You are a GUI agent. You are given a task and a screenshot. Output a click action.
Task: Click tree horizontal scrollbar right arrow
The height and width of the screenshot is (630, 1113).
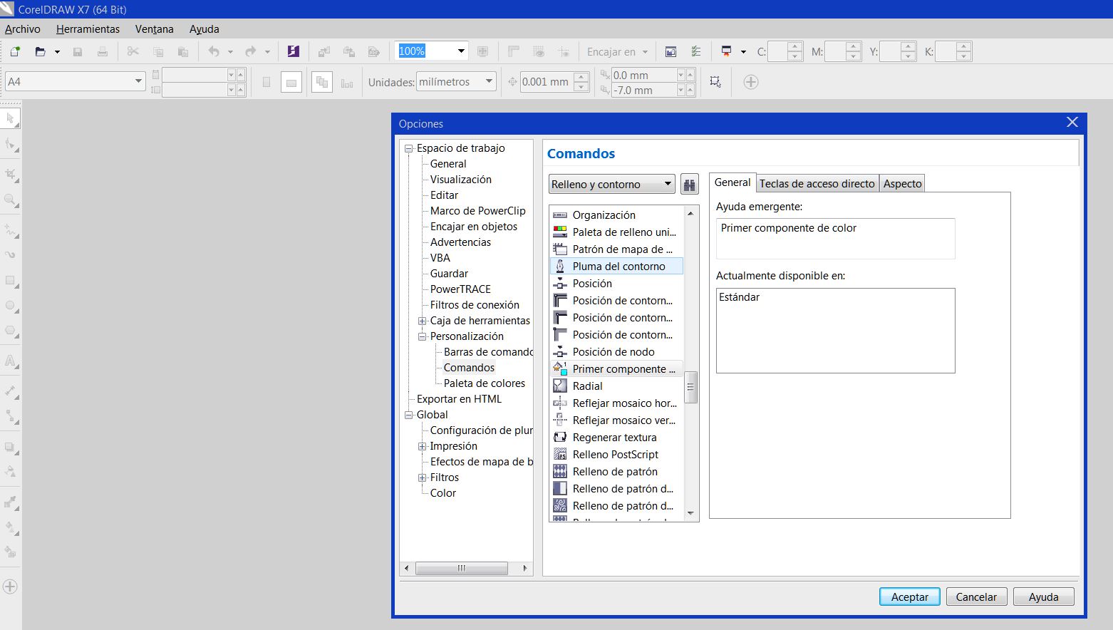tap(525, 568)
